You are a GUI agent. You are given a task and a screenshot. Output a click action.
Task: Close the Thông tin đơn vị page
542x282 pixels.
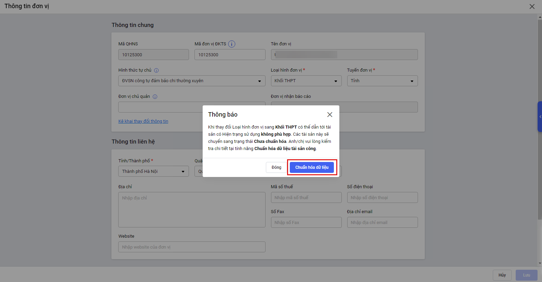532,6
